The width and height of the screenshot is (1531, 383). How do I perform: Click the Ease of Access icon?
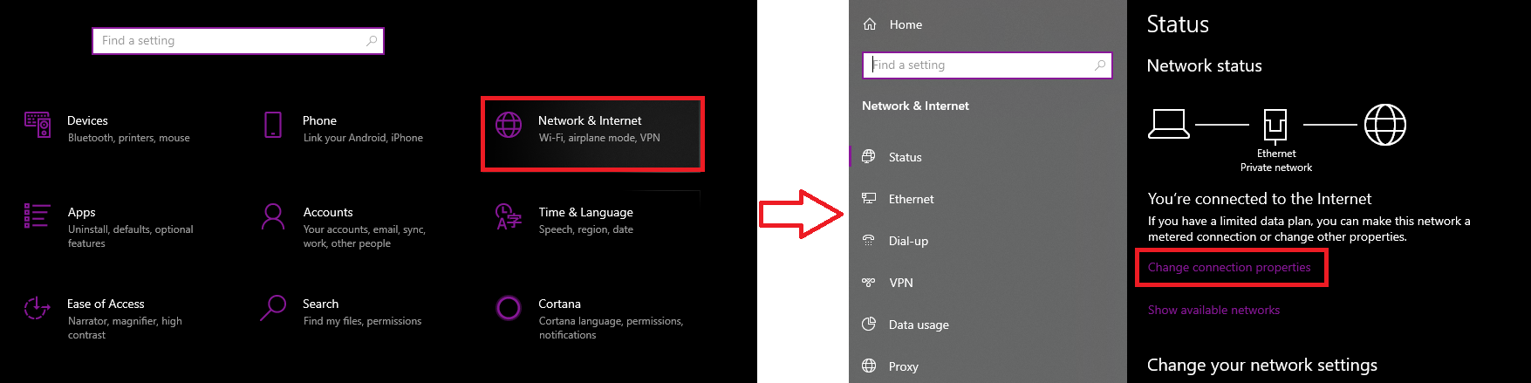click(x=37, y=308)
